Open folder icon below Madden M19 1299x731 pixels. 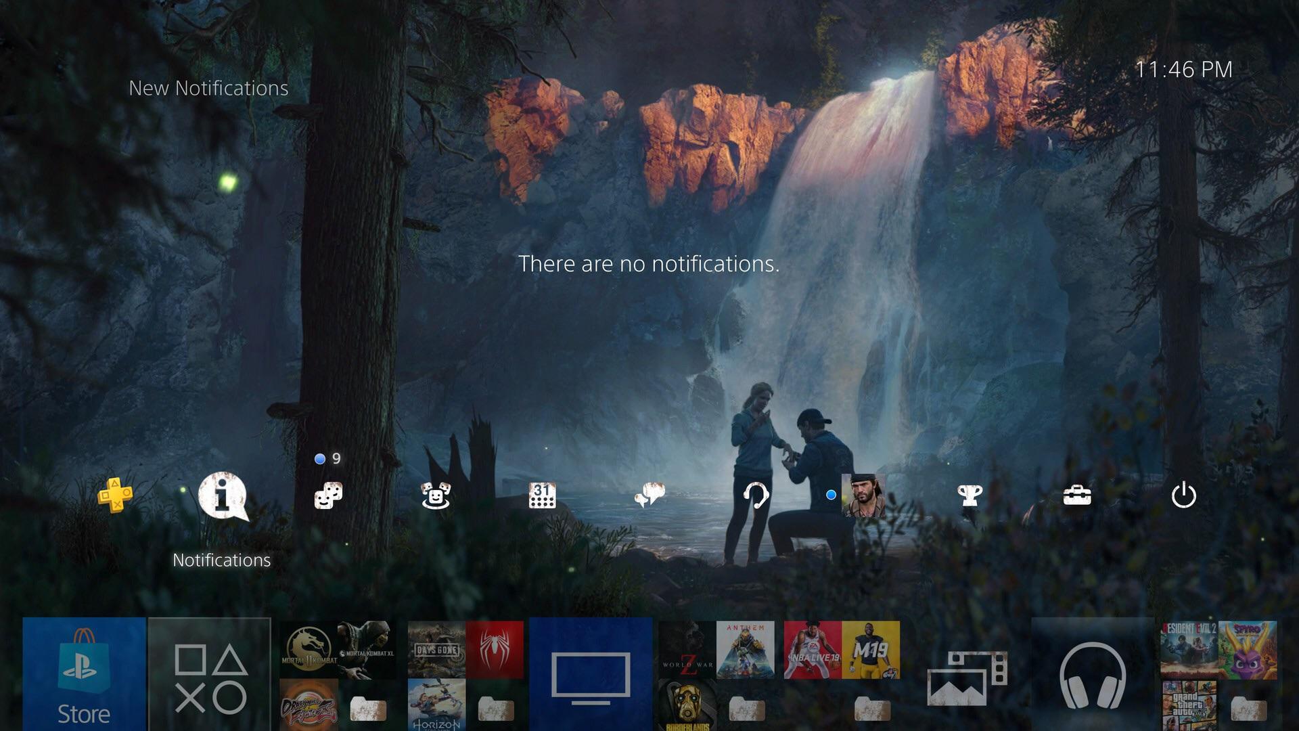pos(872,708)
